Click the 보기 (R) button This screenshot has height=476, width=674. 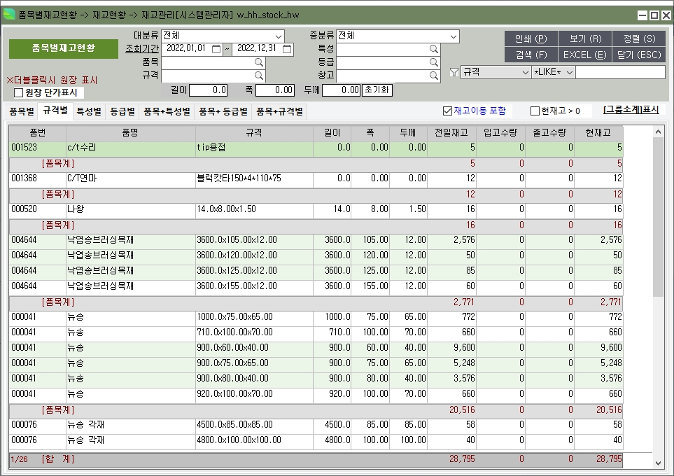click(585, 38)
